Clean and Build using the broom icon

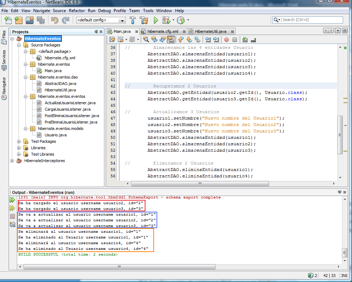pos(144,20)
